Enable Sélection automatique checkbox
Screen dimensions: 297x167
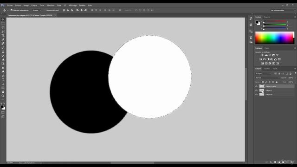(12, 10)
